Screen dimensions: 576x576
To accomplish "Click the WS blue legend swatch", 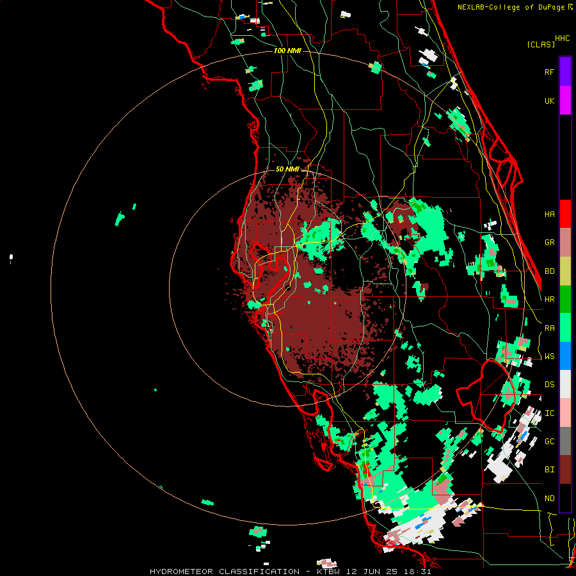I will click(x=565, y=356).
